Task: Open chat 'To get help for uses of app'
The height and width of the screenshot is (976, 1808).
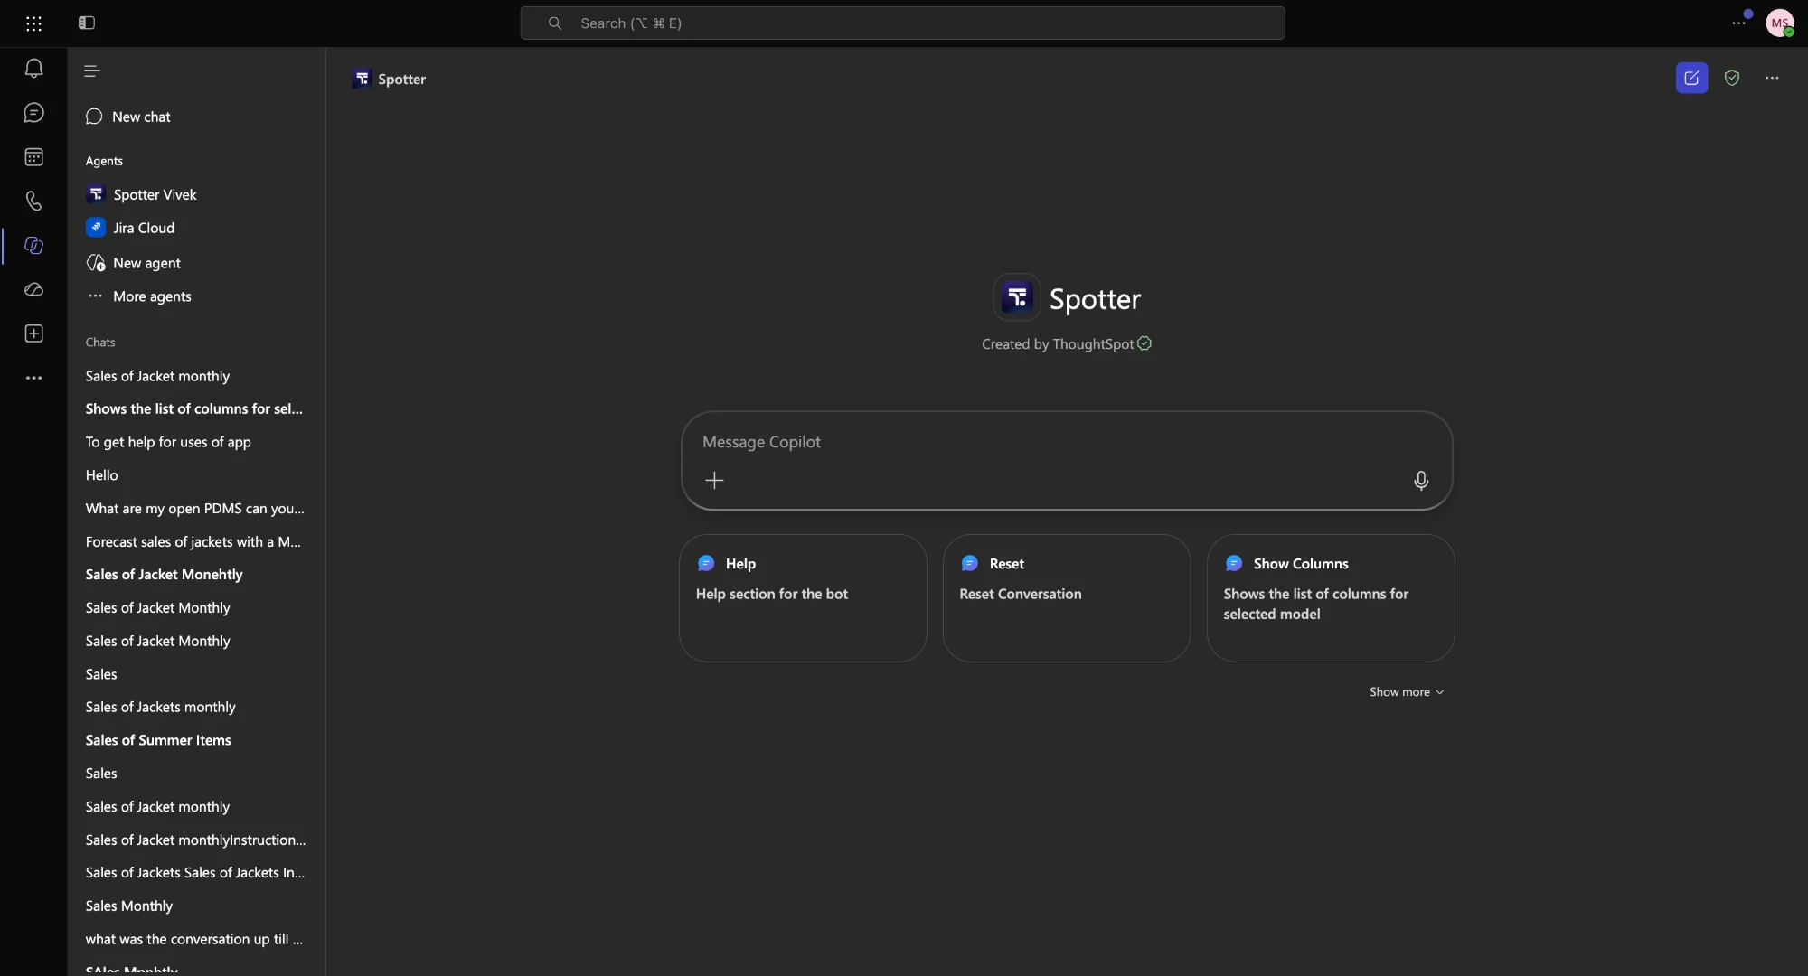Action: [168, 443]
